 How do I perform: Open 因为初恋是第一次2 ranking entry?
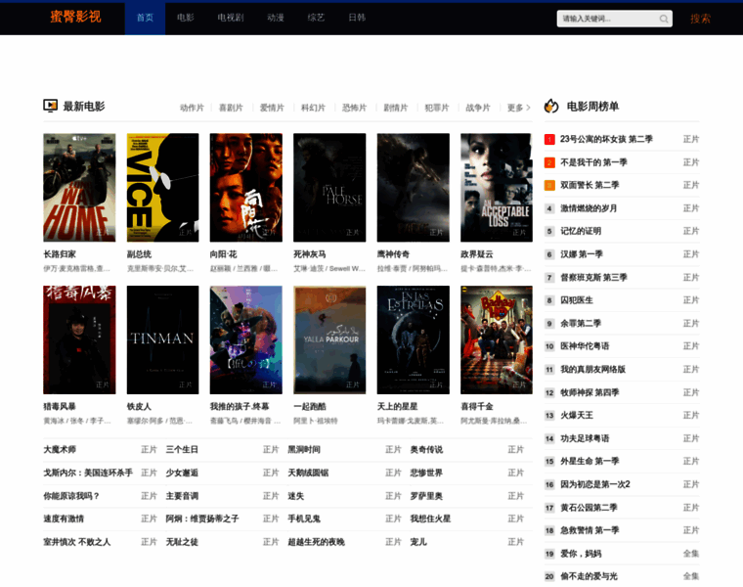click(595, 484)
